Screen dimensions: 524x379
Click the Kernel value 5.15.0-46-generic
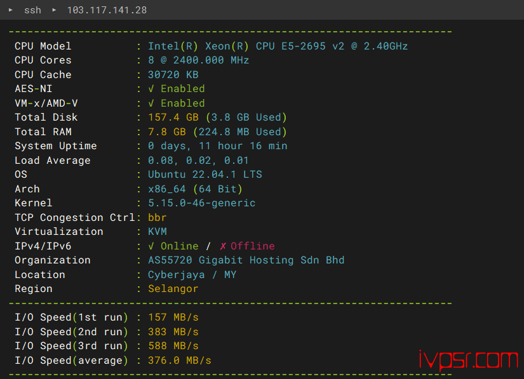[x=201, y=203]
